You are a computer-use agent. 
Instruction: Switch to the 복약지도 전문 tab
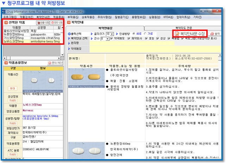184,28
